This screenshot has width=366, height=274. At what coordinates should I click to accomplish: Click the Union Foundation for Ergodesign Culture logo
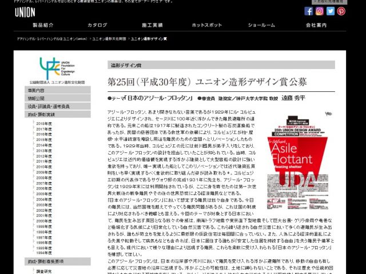click(x=57, y=69)
